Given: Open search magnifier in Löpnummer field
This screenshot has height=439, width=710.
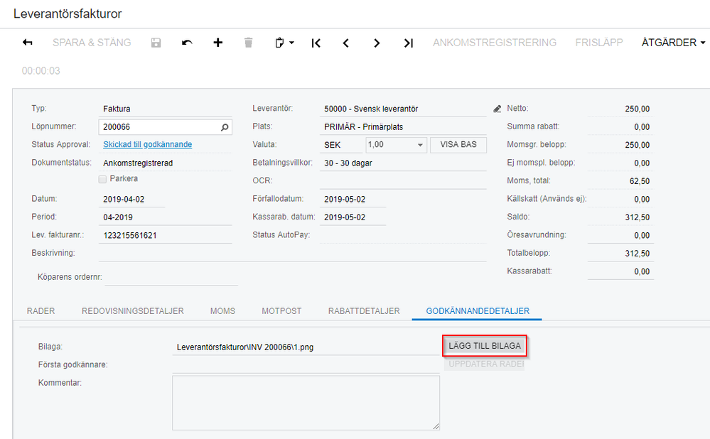Looking at the screenshot, I should [225, 127].
